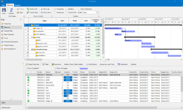Click the Refresh icon
Screen dimensions: 183x110
point(11,10)
